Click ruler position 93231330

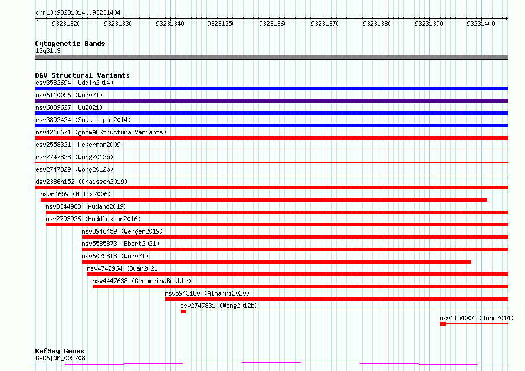(118, 24)
